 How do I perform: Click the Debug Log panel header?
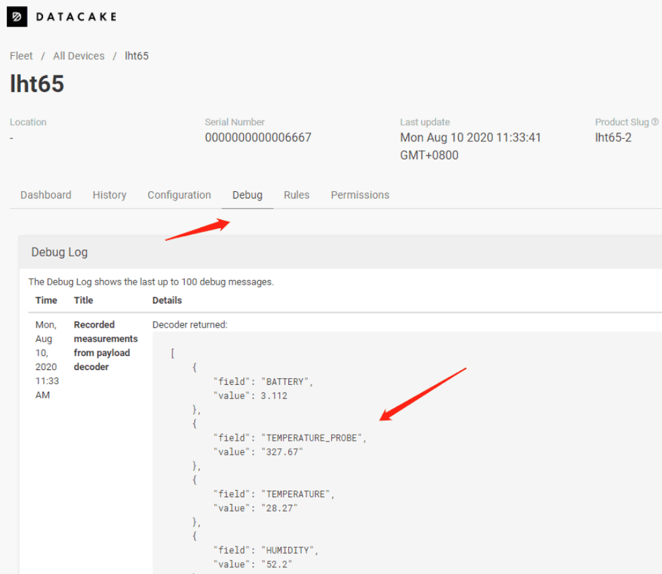pos(340,252)
